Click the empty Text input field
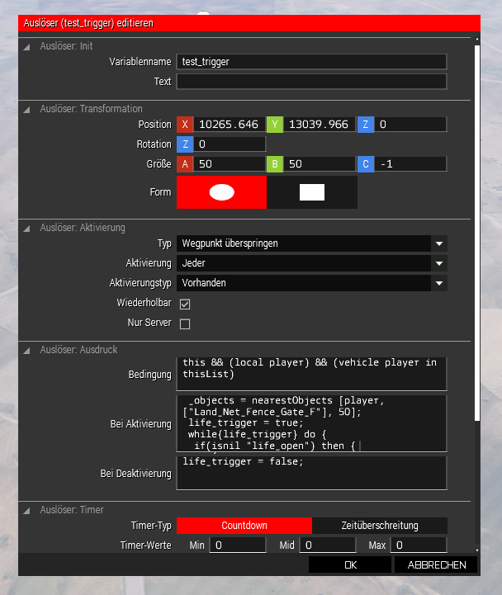The height and width of the screenshot is (595, 502). [312, 82]
